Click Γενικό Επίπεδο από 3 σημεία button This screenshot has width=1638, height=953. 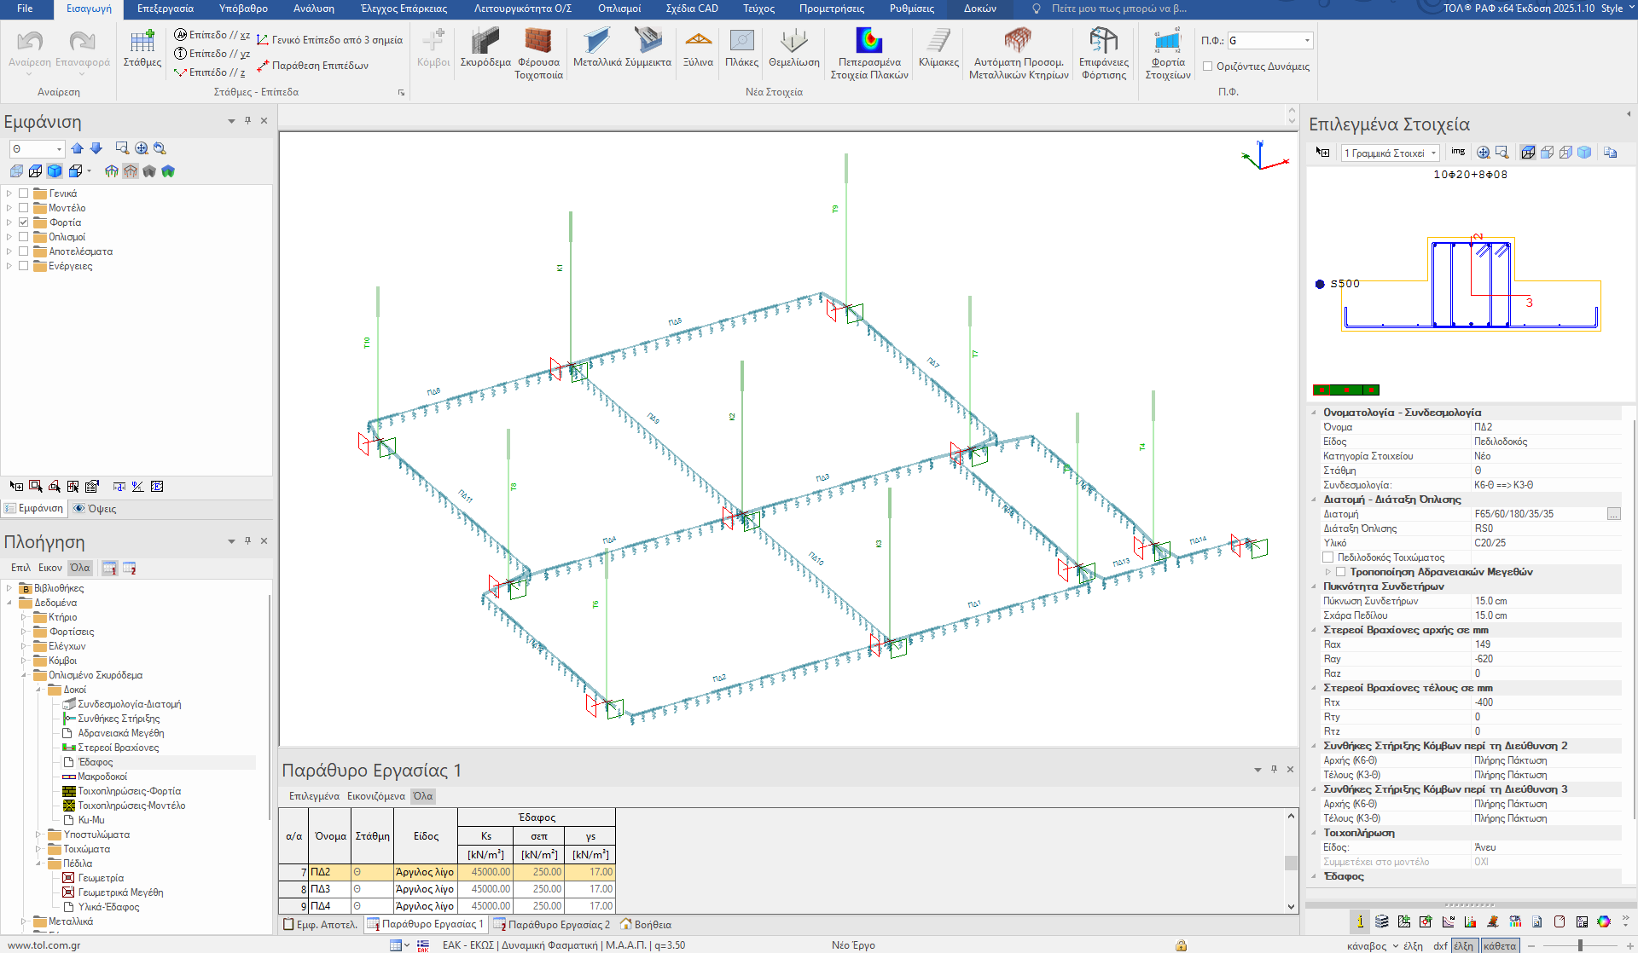point(329,40)
